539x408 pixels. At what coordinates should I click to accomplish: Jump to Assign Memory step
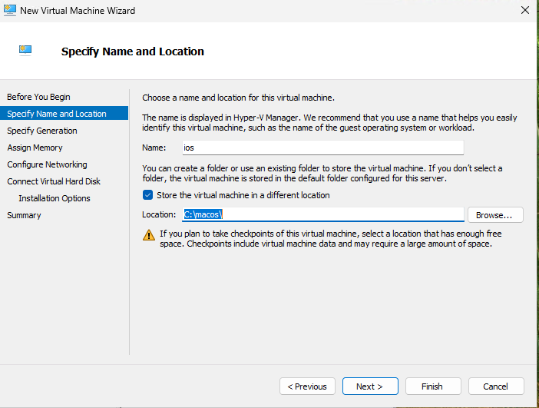[x=35, y=148]
